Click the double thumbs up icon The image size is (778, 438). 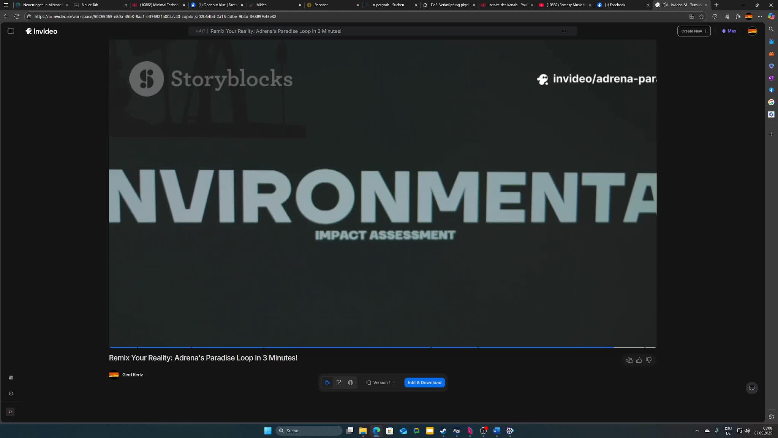[x=629, y=360]
